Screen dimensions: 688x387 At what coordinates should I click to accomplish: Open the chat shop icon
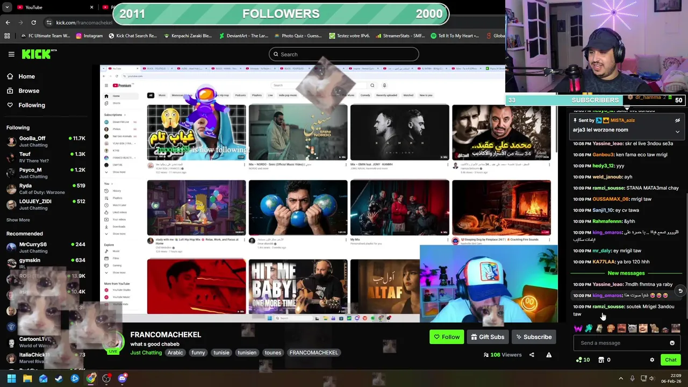tap(601, 360)
